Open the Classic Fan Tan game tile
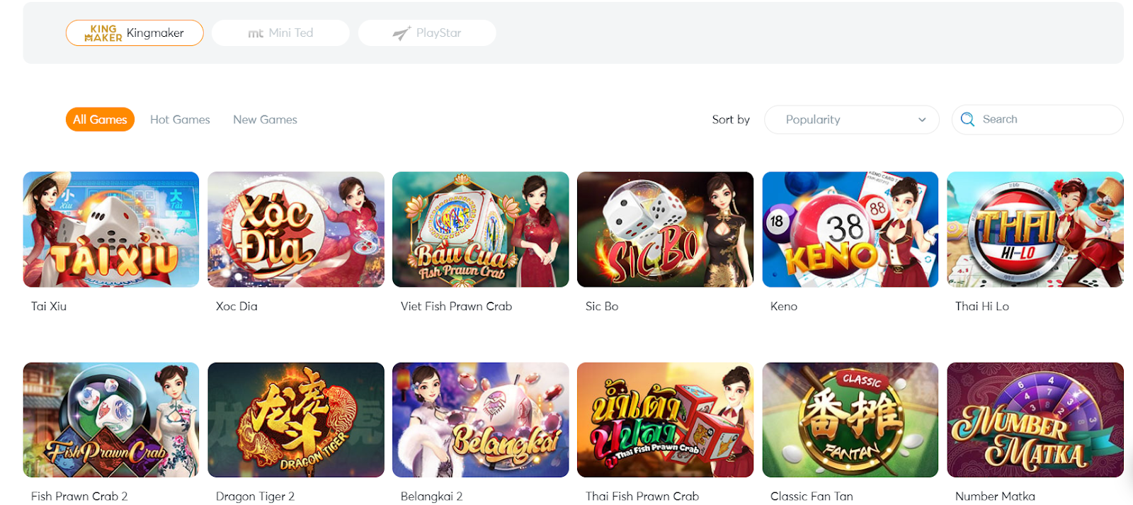This screenshot has height=505, width=1133. [850, 420]
